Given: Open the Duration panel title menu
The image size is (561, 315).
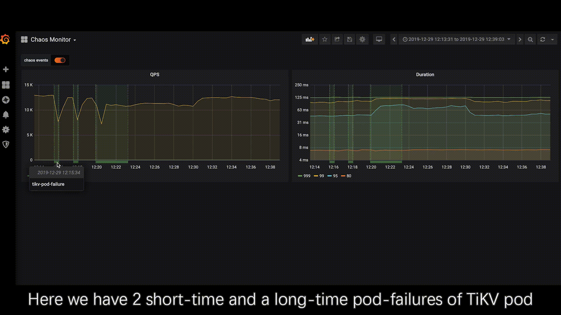Looking at the screenshot, I should click(425, 75).
